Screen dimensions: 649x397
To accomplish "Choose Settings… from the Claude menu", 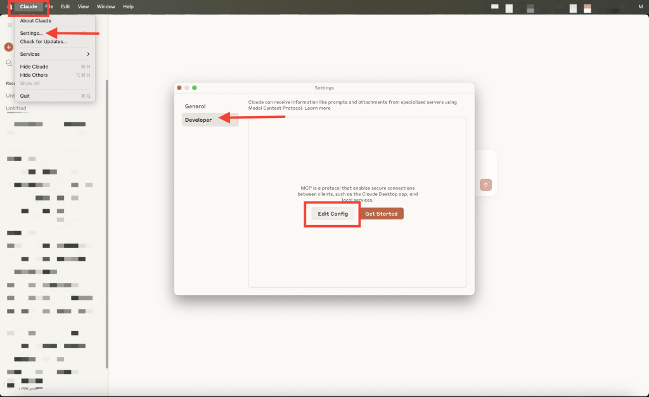I will (32, 33).
